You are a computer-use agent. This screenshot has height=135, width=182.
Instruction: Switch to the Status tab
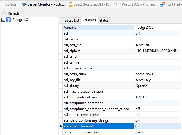tap(104, 21)
